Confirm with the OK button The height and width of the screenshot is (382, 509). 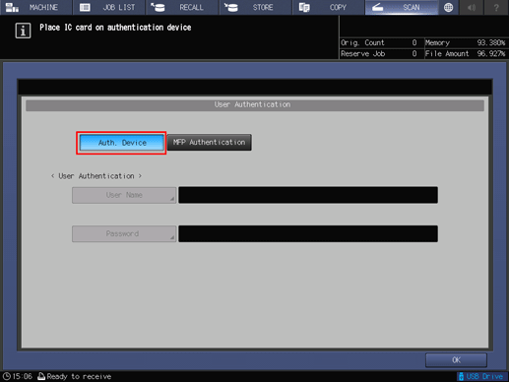point(456,360)
